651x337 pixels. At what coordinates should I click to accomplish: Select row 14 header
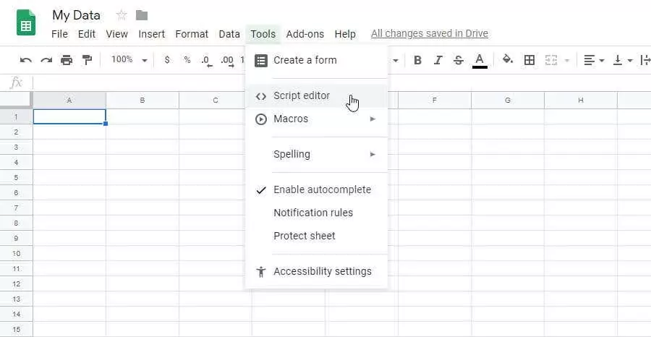tap(16, 314)
